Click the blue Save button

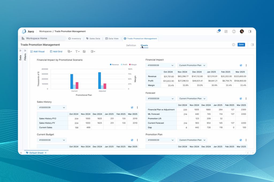[241, 45]
